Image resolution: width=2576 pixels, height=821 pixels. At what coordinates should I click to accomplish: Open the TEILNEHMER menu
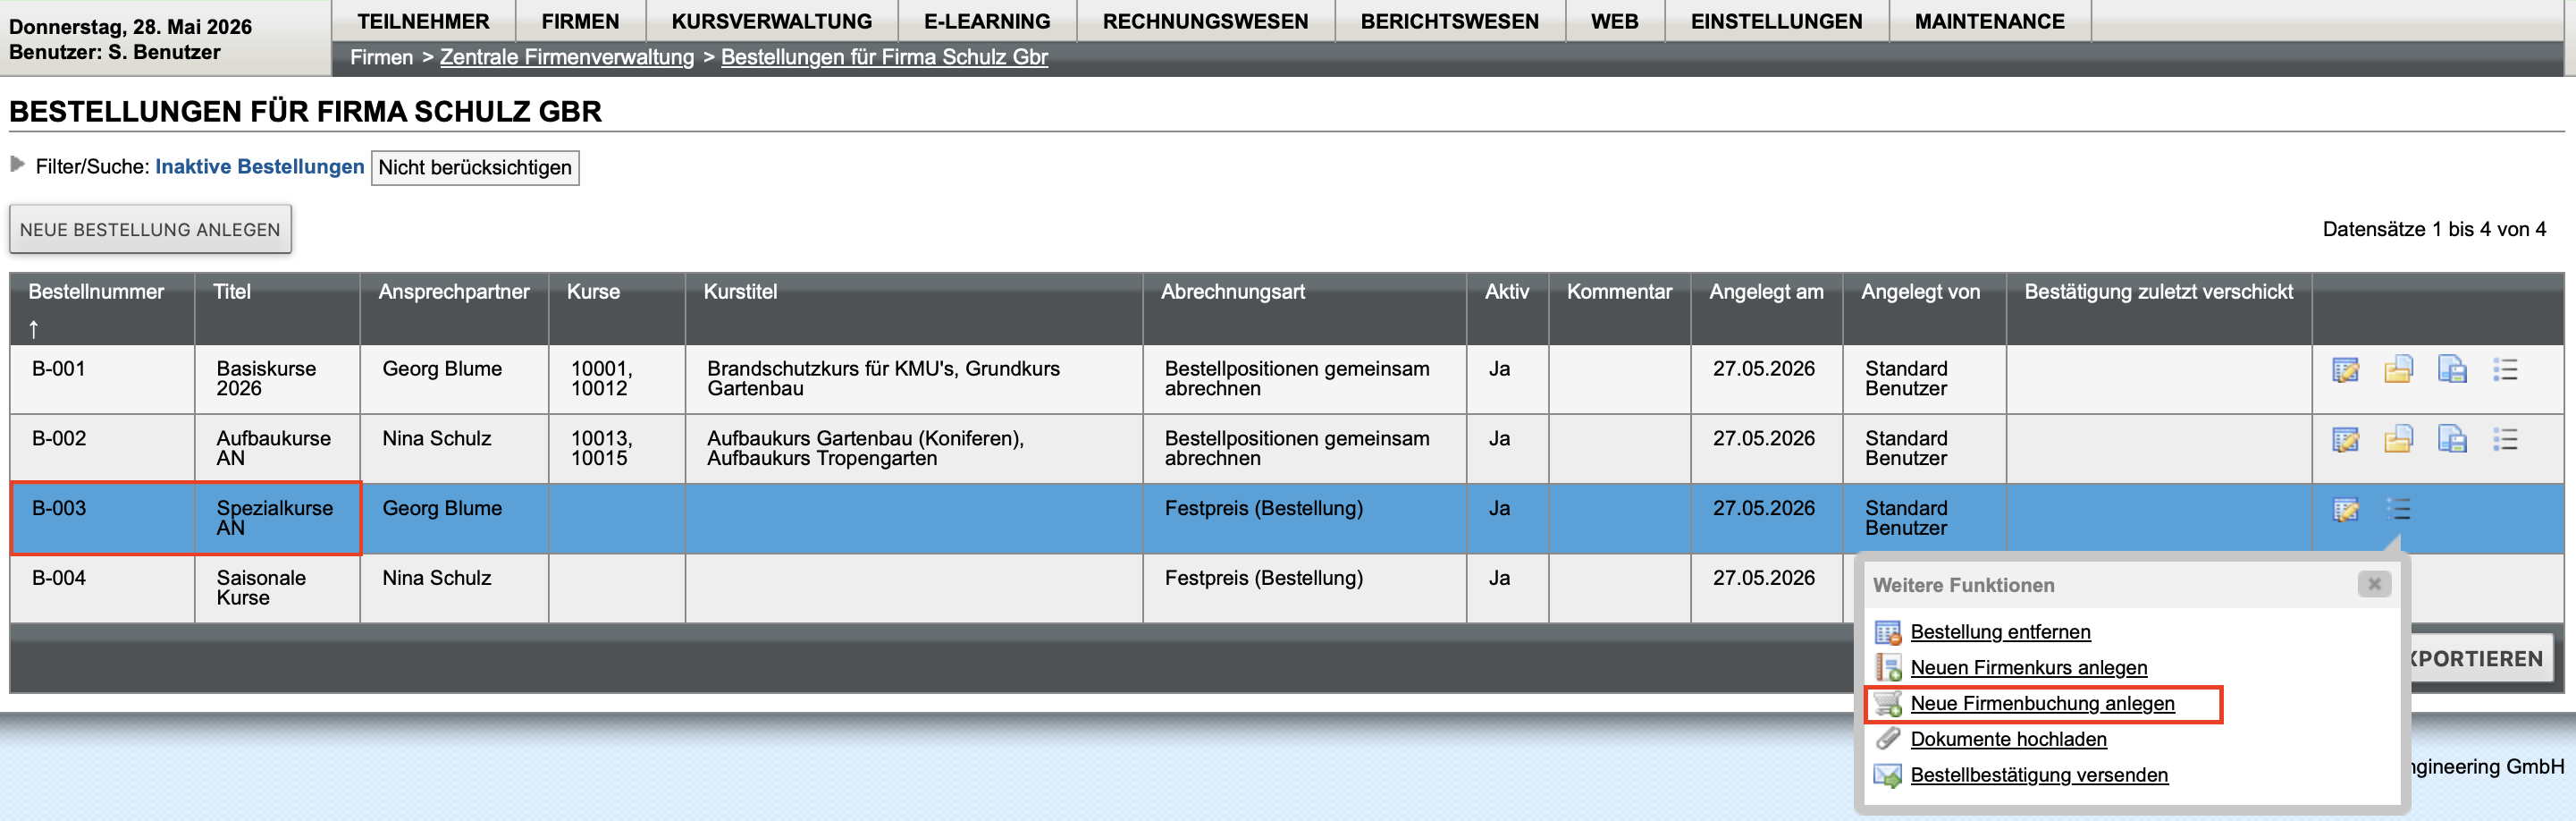[x=423, y=21]
